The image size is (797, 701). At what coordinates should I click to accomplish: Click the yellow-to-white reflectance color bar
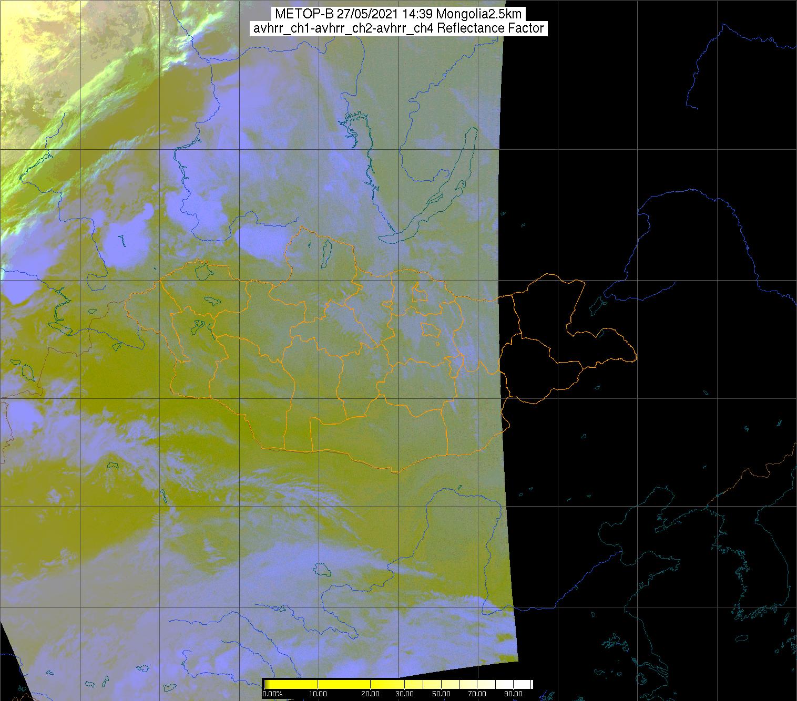(398, 684)
